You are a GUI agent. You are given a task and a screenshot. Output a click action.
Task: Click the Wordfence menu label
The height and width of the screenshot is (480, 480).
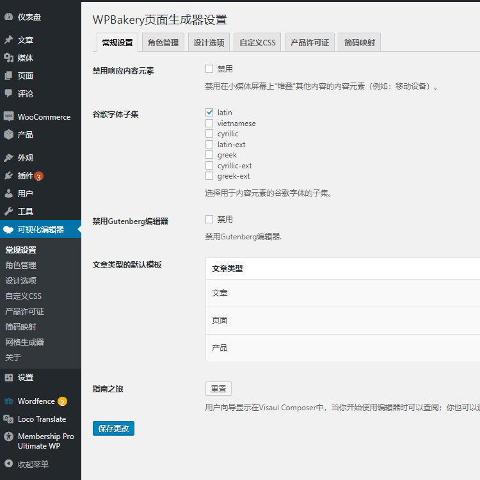(x=36, y=401)
